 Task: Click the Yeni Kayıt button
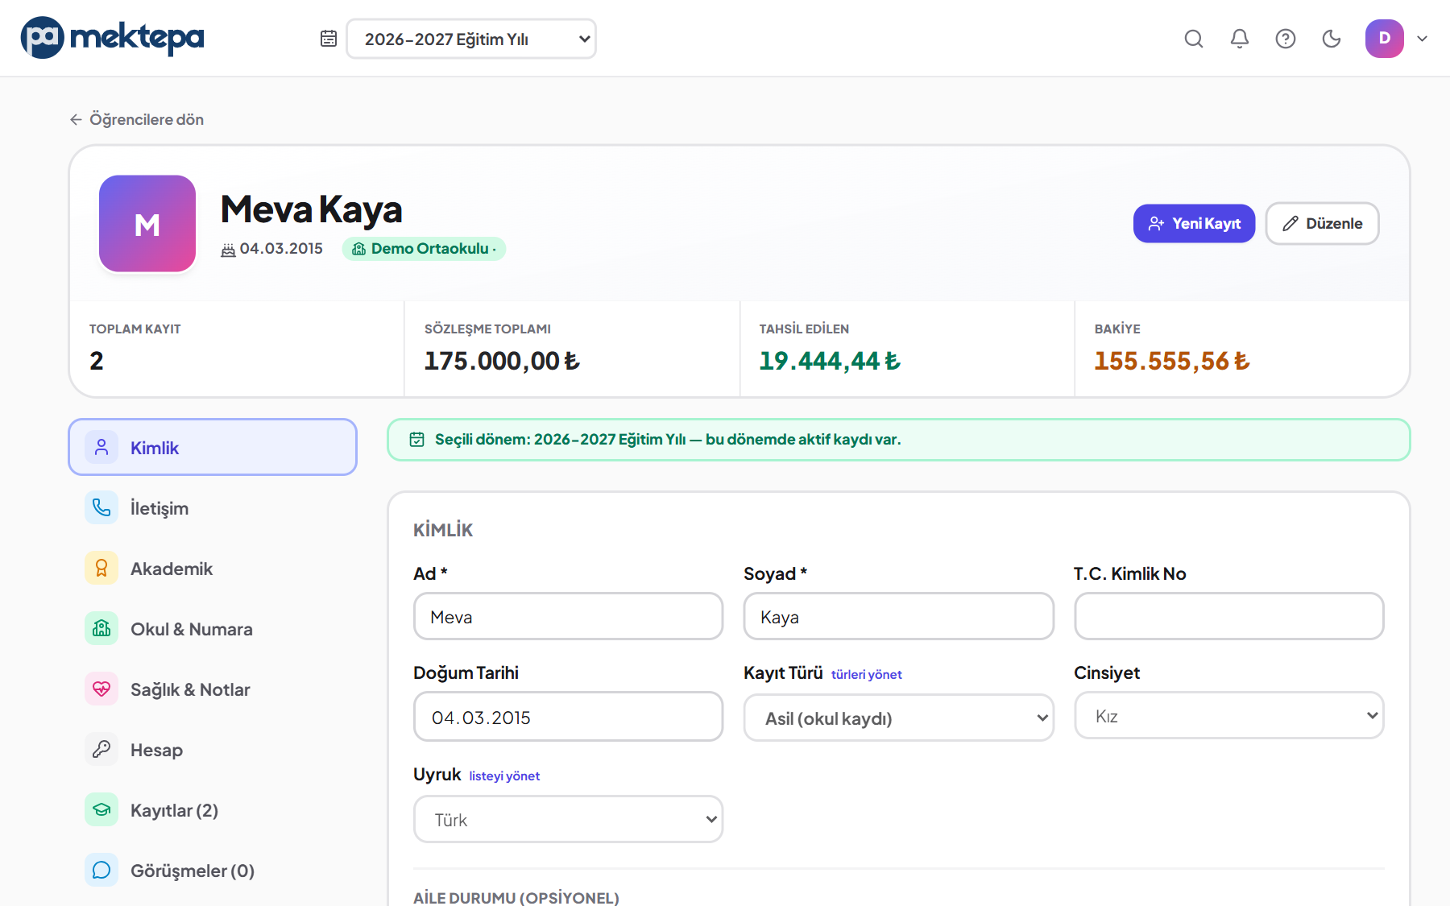pos(1194,223)
